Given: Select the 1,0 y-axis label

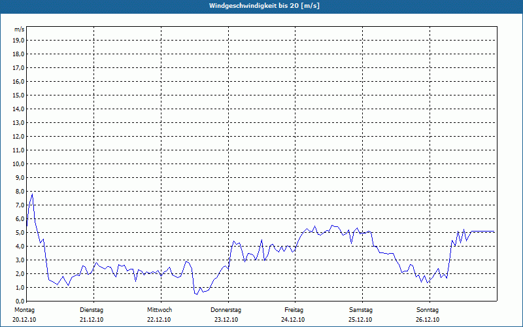Looking at the screenshot, I should (x=20, y=288).
